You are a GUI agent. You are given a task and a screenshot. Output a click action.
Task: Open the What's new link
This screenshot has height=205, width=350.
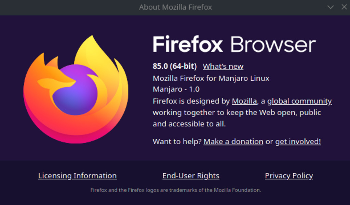point(223,67)
